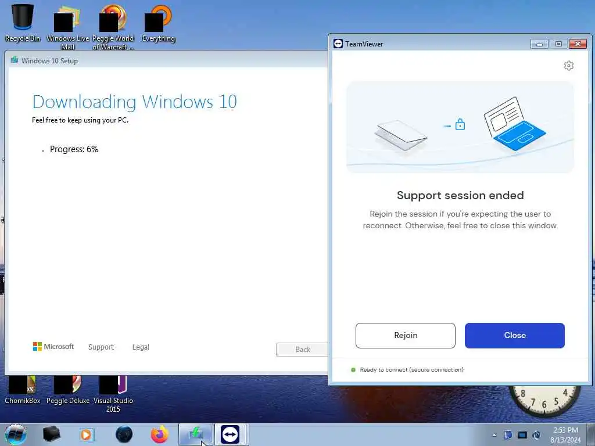The height and width of the screenshot is (446, 595).
Task: Open TeamViewer settings gear icon
Action: pyautogui.click(x=568, y=66)
